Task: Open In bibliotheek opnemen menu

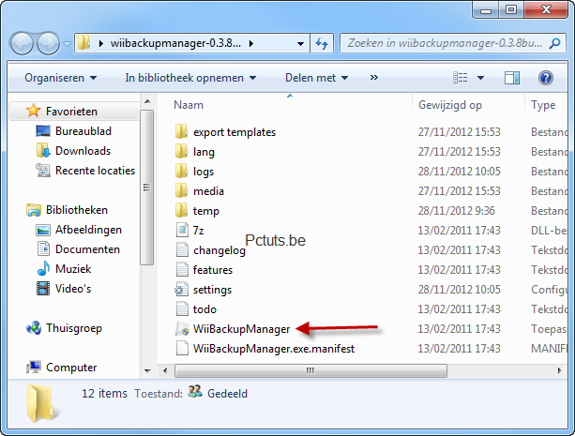Action: coord(190,78)
